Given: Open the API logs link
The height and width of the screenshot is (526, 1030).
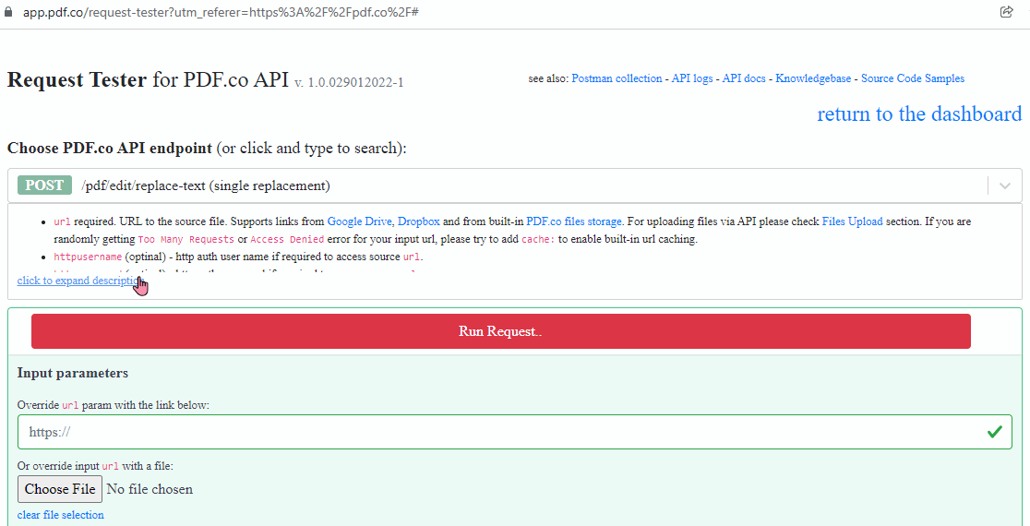Looking at the screenshot, I should click(691, 78).
